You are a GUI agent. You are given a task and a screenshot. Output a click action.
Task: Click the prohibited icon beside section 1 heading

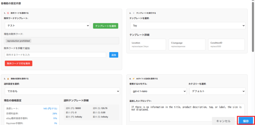click(x=8, y=13)
